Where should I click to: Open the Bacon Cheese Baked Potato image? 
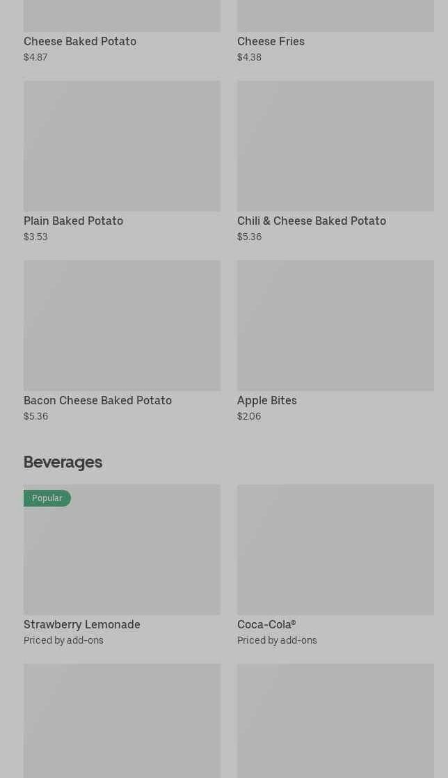(122, 325)
